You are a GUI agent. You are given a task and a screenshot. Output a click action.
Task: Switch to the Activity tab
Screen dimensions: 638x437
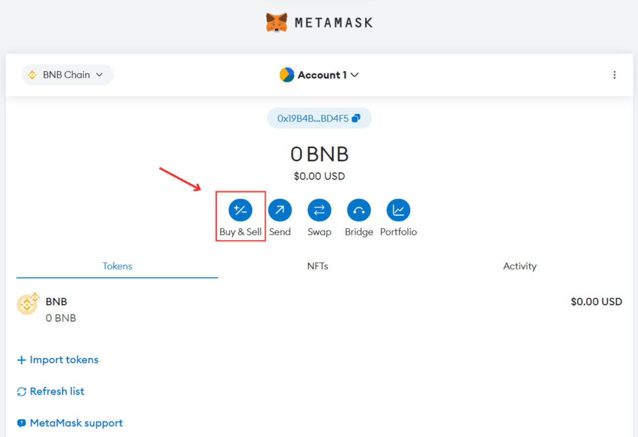coord(520,266)
